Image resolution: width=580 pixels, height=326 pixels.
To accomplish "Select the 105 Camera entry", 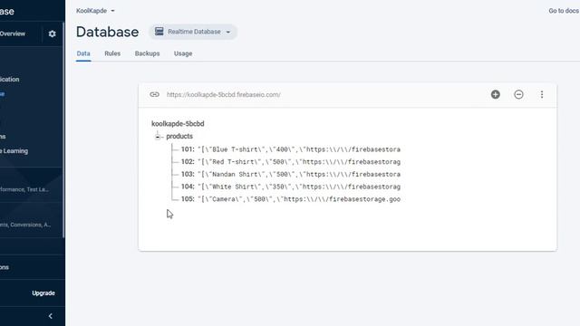I will [x=291, y=199].
